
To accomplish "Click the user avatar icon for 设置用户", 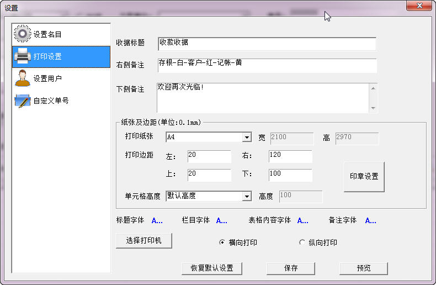I will (x=23, y=78).
